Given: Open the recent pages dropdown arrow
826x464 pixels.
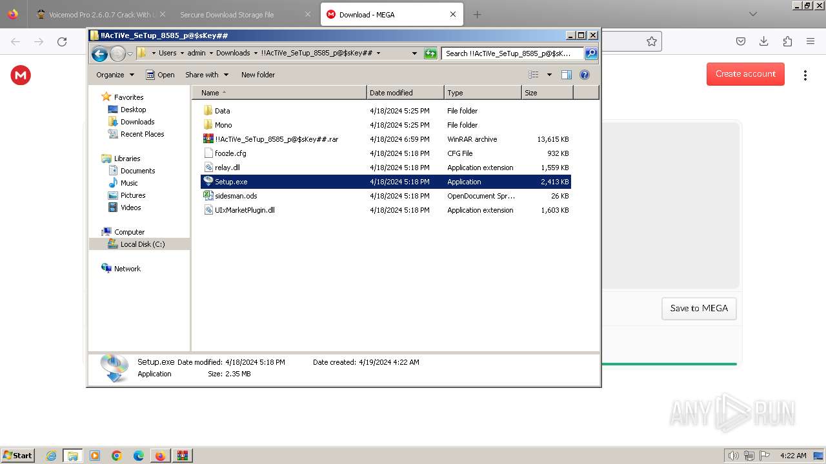Looking at the screenshot, I should [x=130, y=53].
